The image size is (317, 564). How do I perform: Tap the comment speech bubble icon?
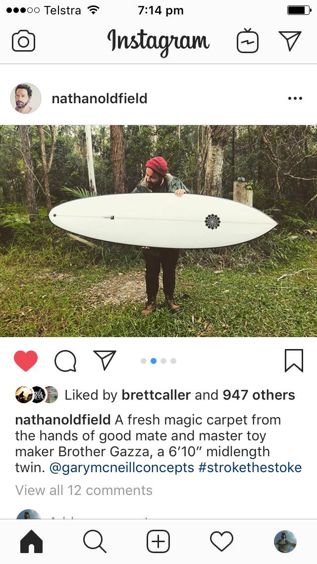65,361
